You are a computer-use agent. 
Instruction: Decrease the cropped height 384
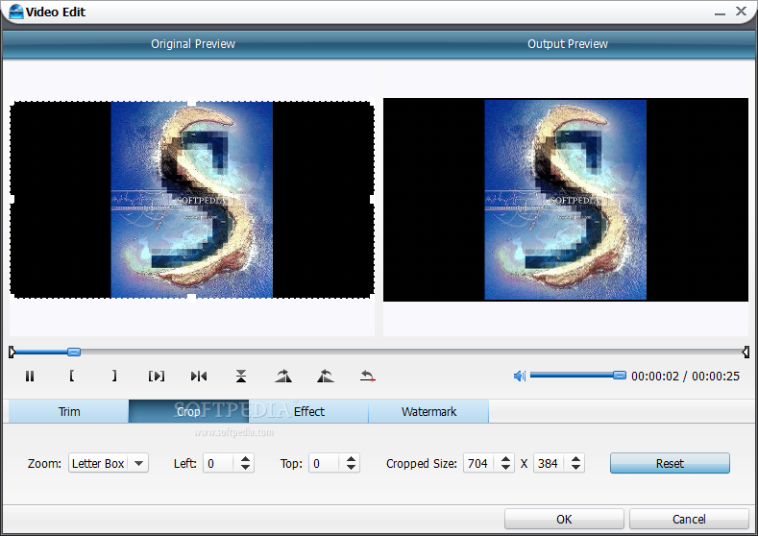tap(575, 468)
